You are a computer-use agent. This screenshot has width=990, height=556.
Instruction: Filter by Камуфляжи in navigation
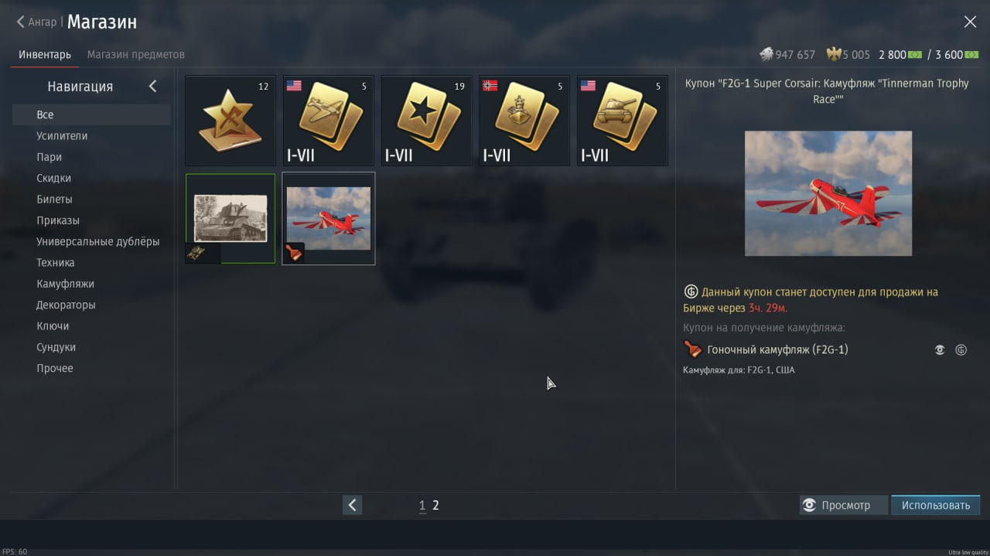[65, 284]
